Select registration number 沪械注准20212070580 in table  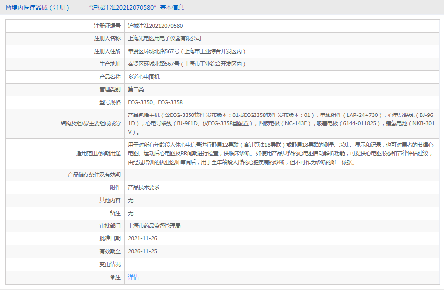[155, 26]
